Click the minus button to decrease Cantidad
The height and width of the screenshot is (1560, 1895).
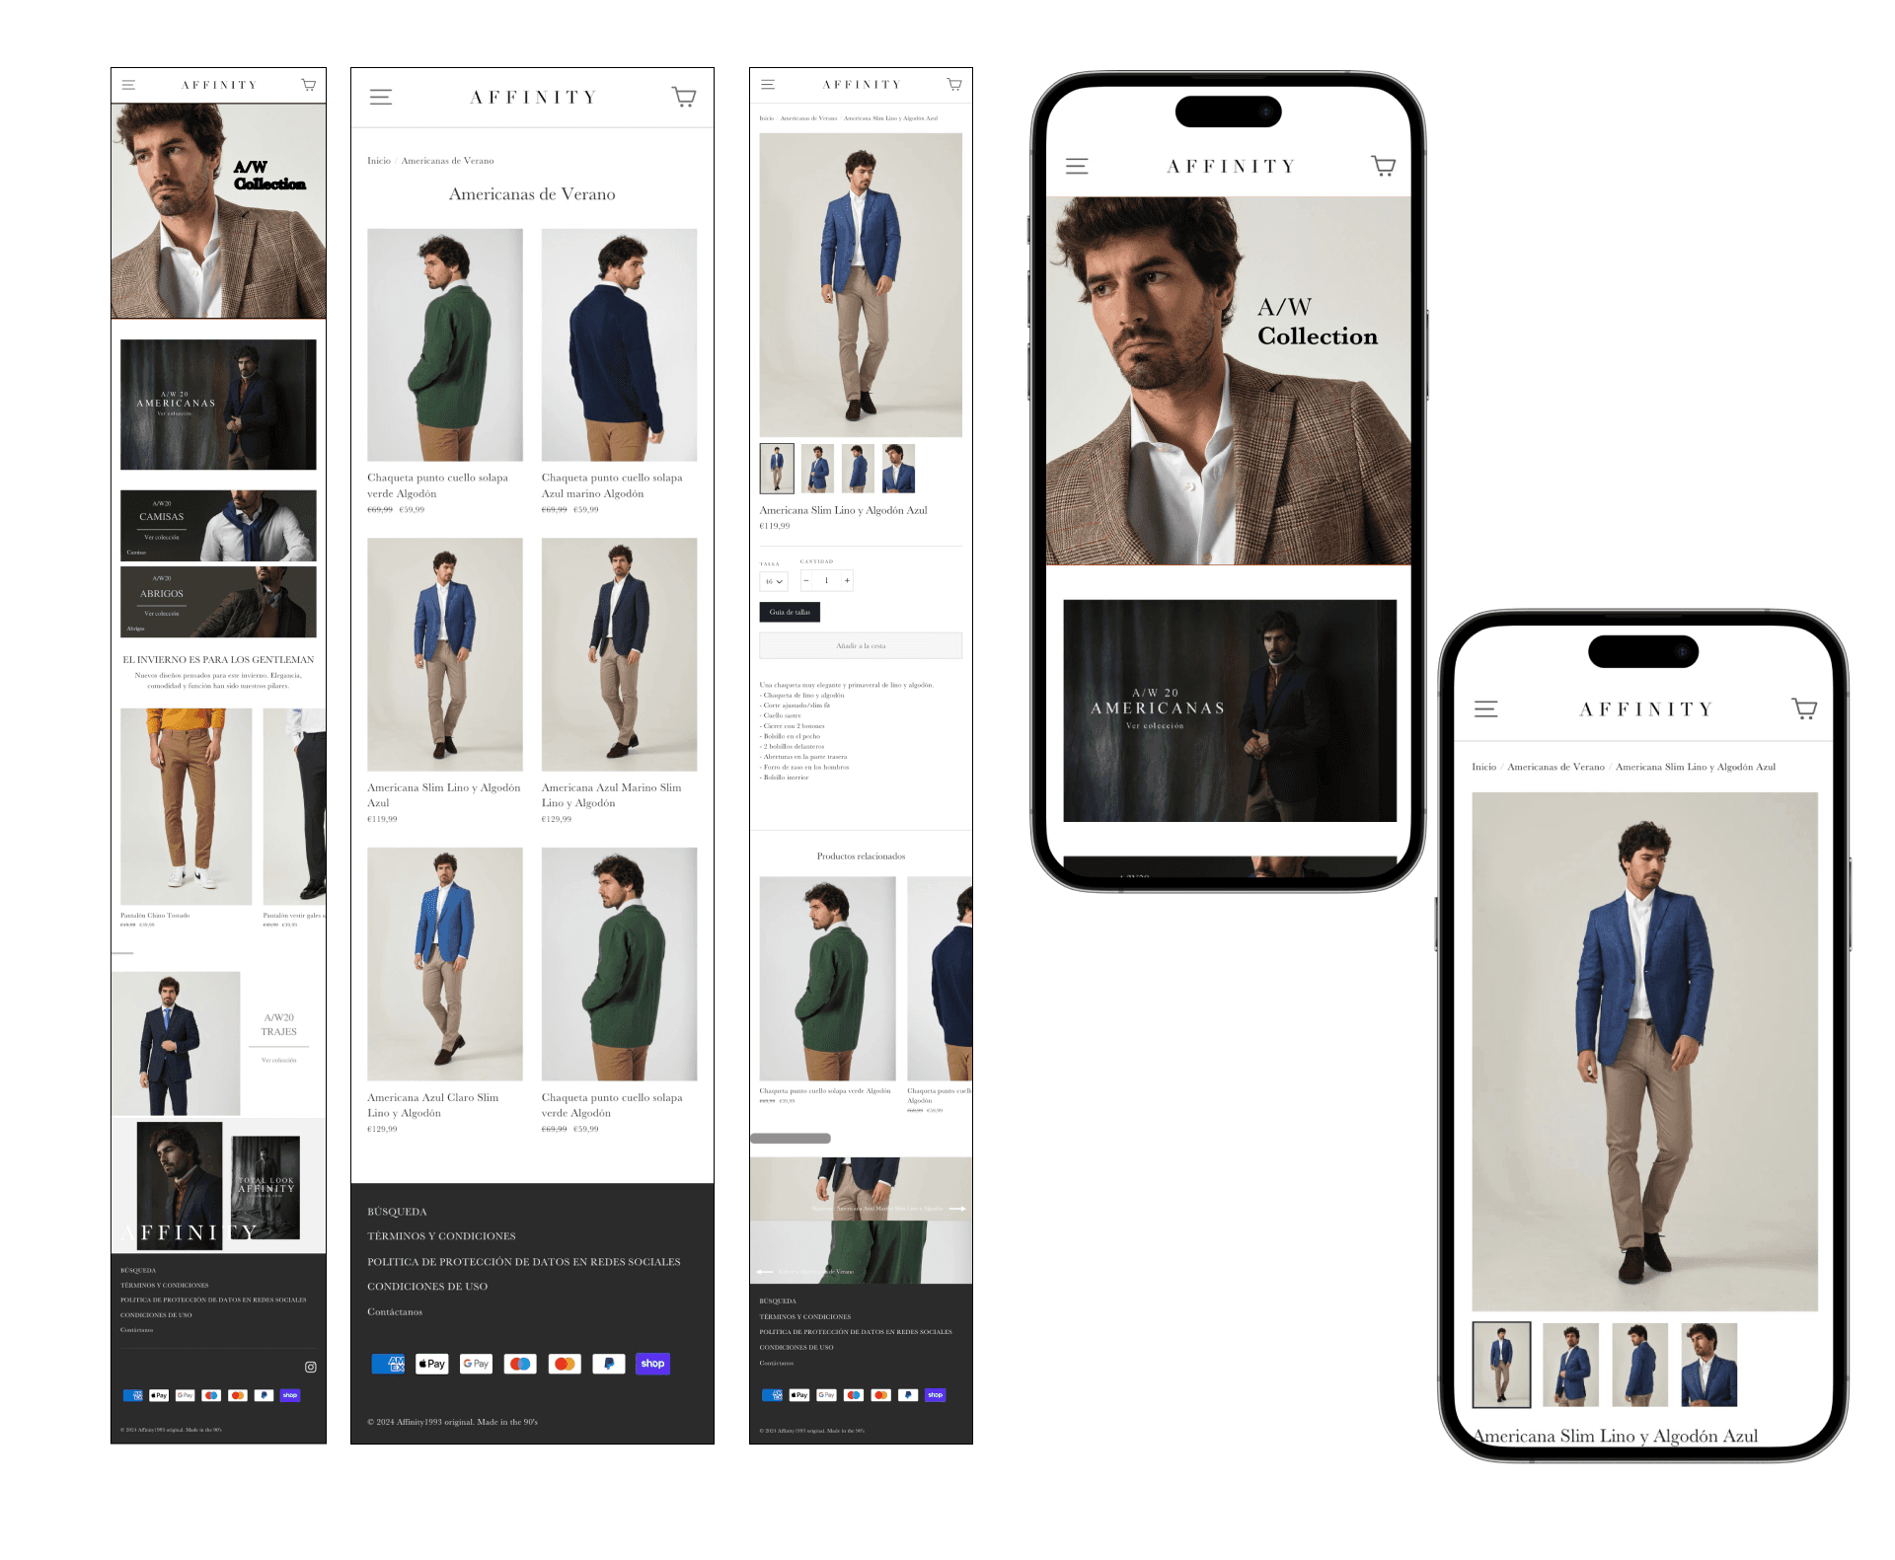(x=806, y=580)
